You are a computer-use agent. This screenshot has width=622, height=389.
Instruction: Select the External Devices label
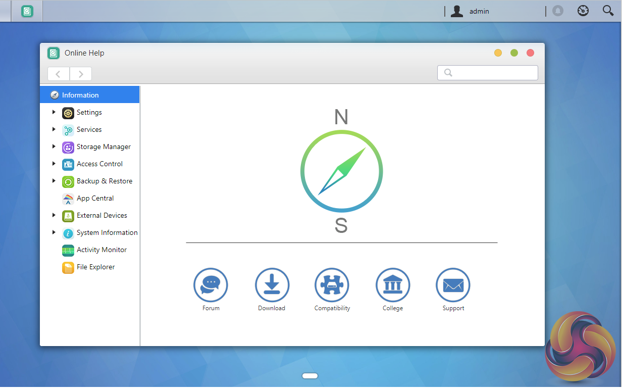coord(101,215)
